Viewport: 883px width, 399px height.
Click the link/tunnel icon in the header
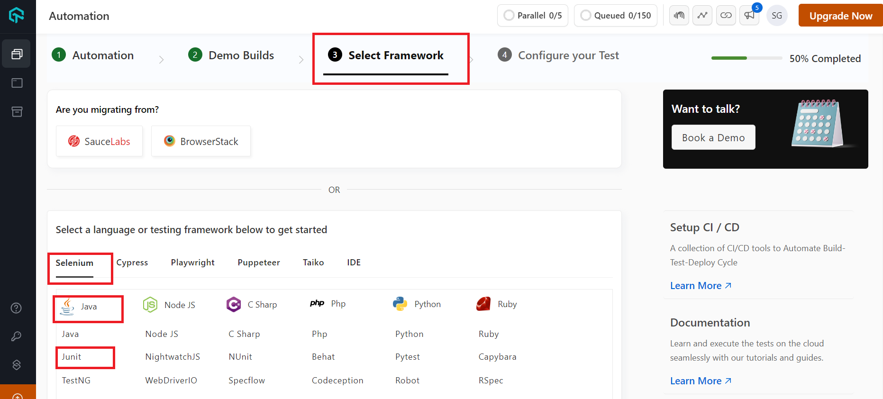pyautogui.click(x=726, y=15)
